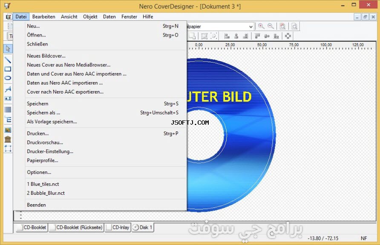Switch to CD-Booklet (Rückseite) tab

pos(76,227)
